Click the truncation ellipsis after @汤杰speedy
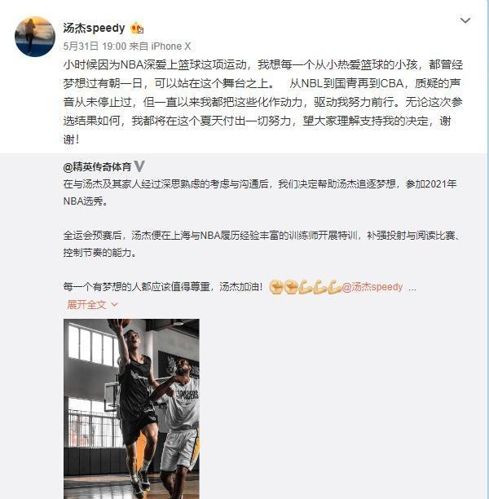489x499 pixels. [x=412, y=289]
